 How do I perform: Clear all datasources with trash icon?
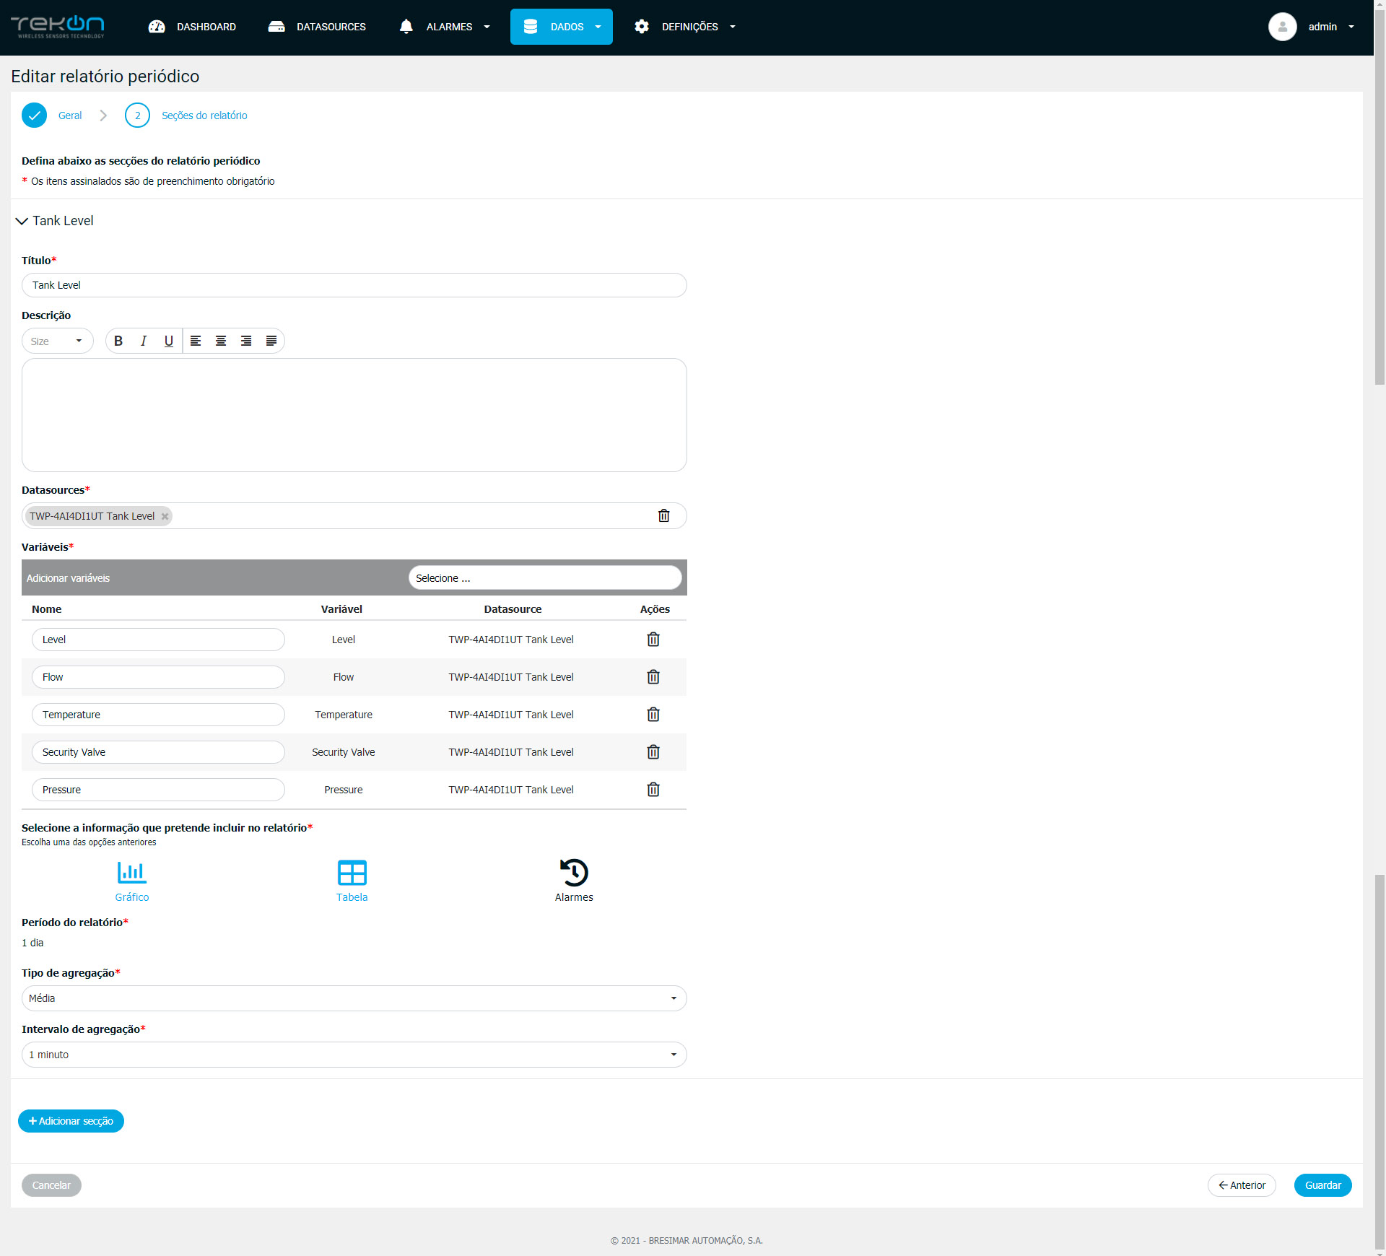tap(663, 515)
